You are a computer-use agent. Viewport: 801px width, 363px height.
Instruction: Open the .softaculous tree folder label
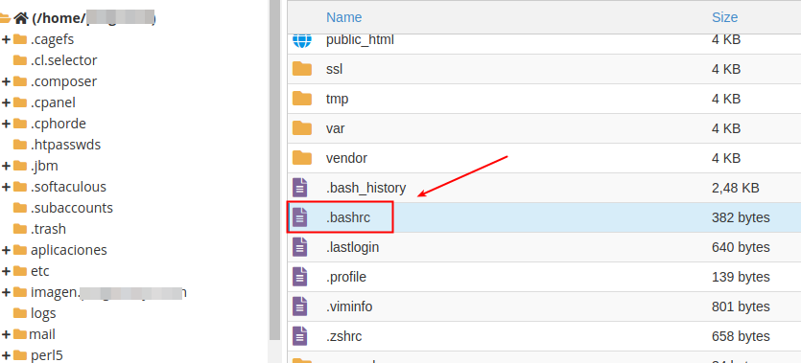[68, 187]
